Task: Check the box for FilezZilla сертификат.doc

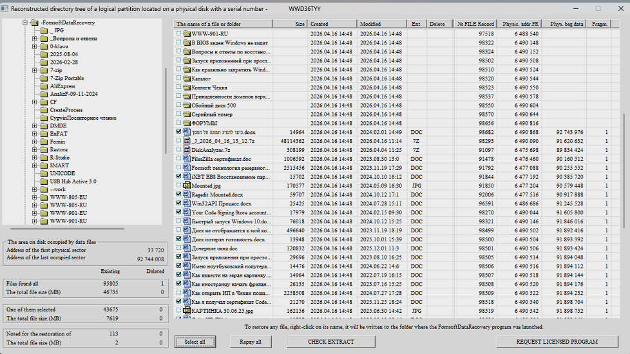Action: [179, 158]
